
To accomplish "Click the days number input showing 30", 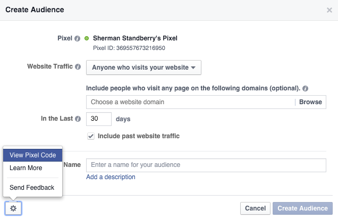I will [x=99, y=119].
